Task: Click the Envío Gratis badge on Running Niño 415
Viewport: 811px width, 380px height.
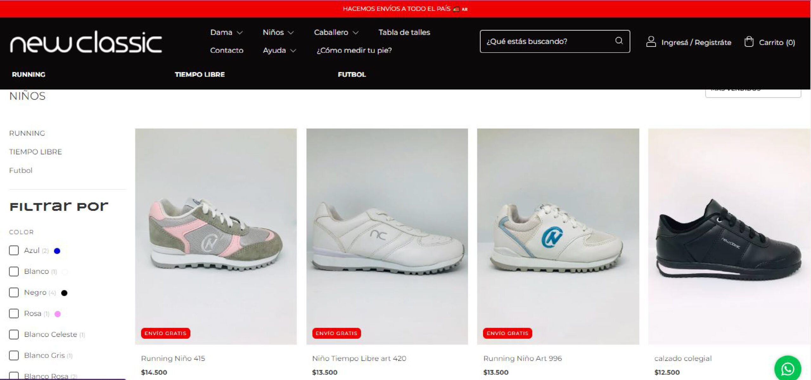Action: (x=165, y=333)
